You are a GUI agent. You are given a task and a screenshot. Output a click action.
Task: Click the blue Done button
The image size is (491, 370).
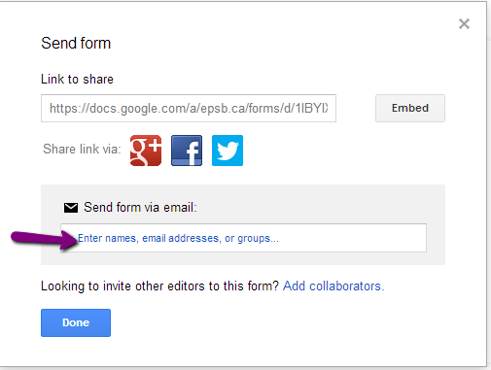click(x=76, y=322)
